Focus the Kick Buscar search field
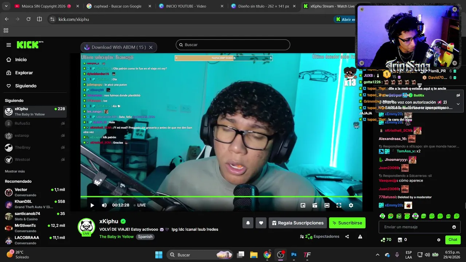The height and width of the screenshot is (262, 466). click(x=233, y=45)
